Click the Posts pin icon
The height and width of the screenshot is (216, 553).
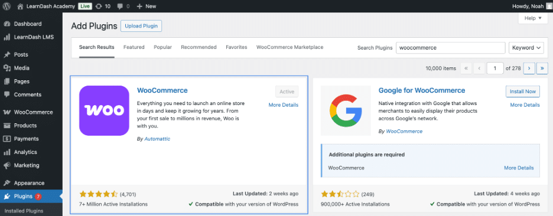(6, 55)
